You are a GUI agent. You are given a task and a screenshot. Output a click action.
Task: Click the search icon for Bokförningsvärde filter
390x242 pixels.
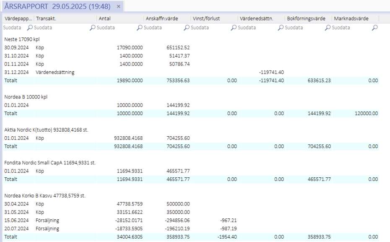click(327, 28)
